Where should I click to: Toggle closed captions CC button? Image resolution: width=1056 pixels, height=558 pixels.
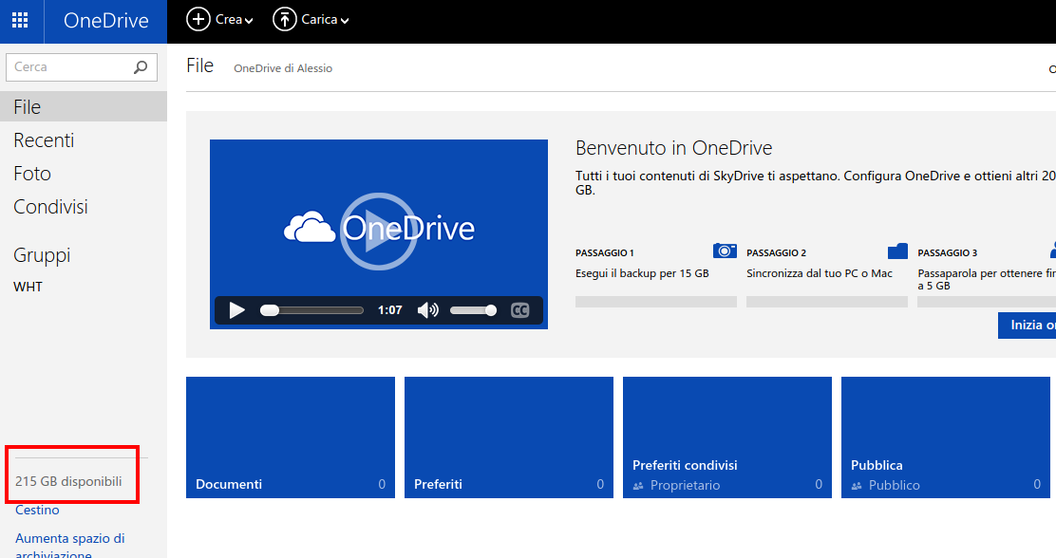tap(519, 310)
